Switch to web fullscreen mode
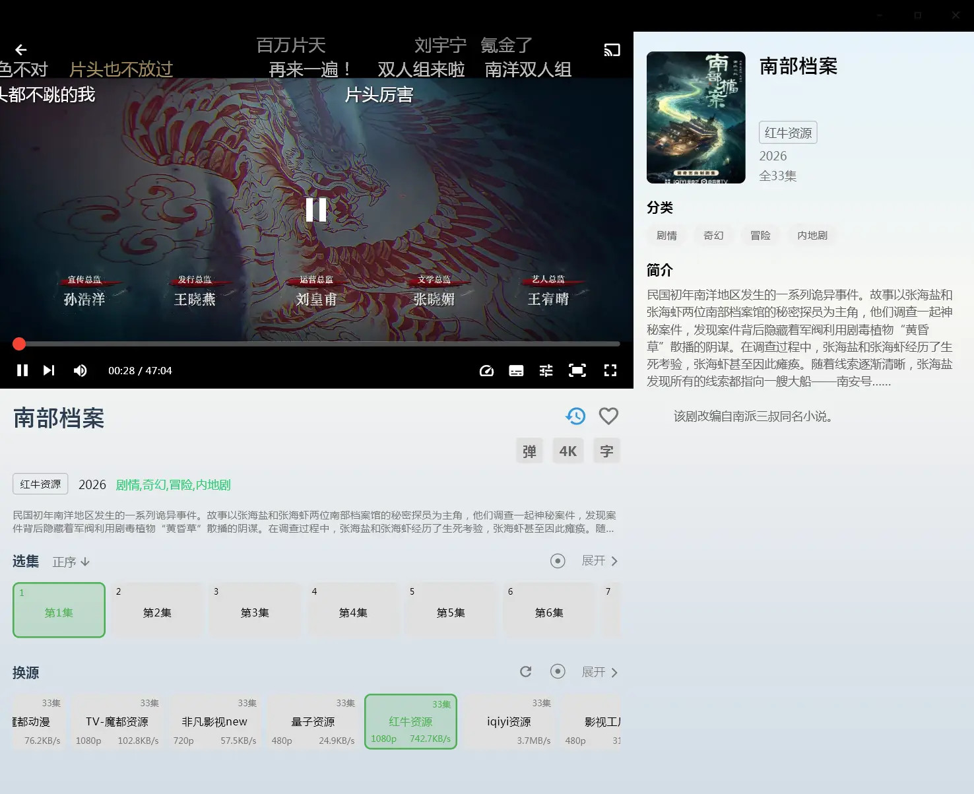This screenshot has height=794, width=974. tap(577, 370)
